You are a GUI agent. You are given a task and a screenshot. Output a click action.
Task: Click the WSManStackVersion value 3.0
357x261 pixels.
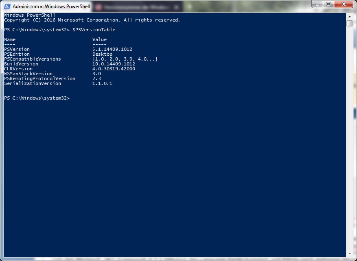coord(96,74)
